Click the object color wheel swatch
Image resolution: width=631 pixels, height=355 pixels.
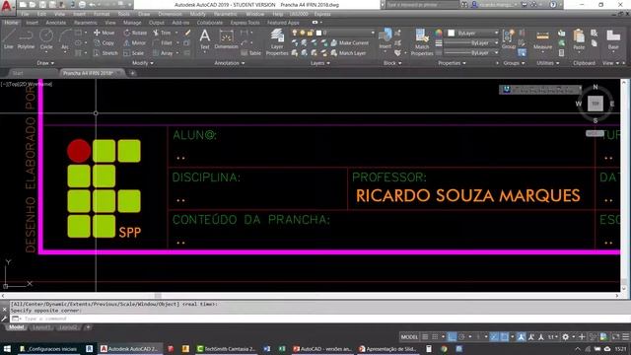coord(438,33)
